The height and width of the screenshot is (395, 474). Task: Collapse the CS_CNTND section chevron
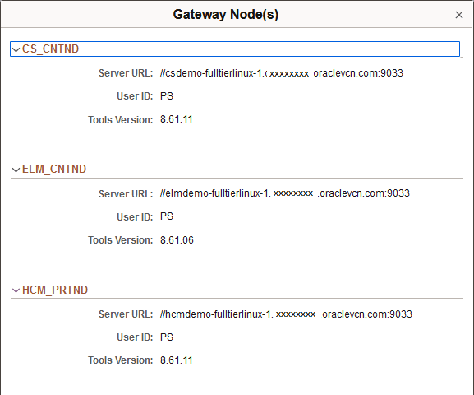coord(16,49)
